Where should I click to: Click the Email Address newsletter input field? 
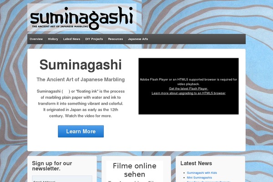click(62, 179)
